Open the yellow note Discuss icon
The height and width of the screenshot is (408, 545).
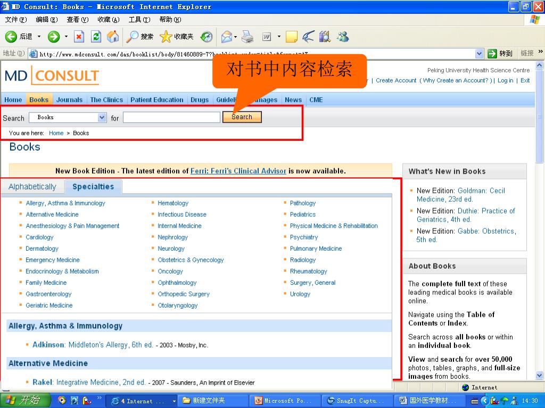click(x=292, y=37)
